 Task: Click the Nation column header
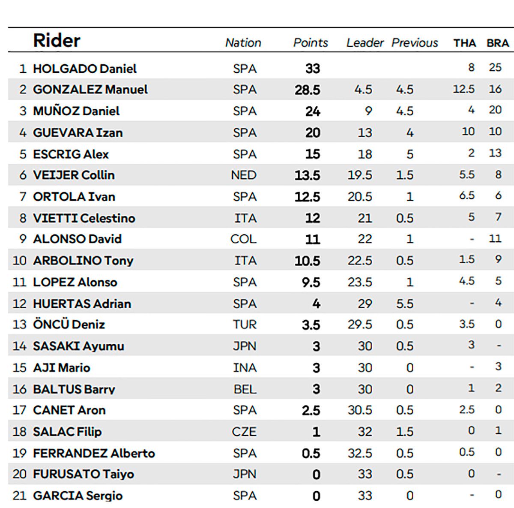tap(243, 43)
